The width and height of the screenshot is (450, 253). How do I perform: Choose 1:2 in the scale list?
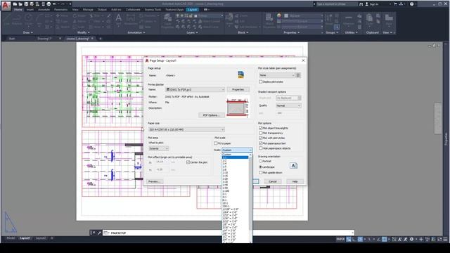coord(235,161)
